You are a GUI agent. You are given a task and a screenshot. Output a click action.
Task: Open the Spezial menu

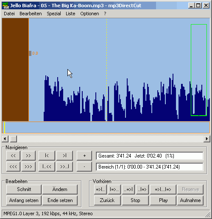point(54,14)
